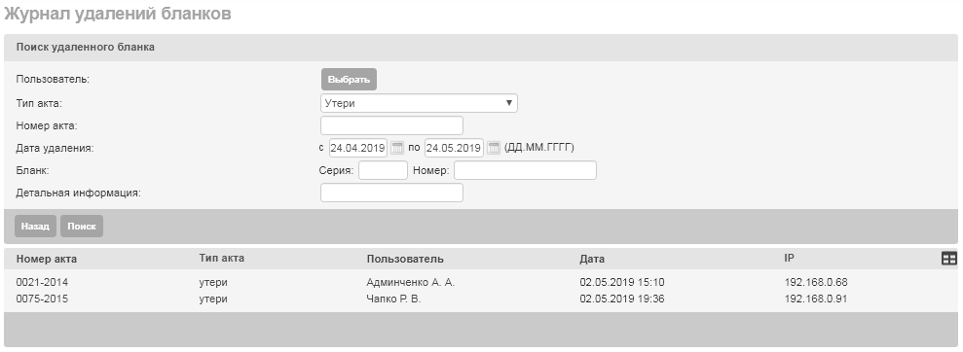Sort by IP column header
This screenshot has height=352, width=963.
790,259
